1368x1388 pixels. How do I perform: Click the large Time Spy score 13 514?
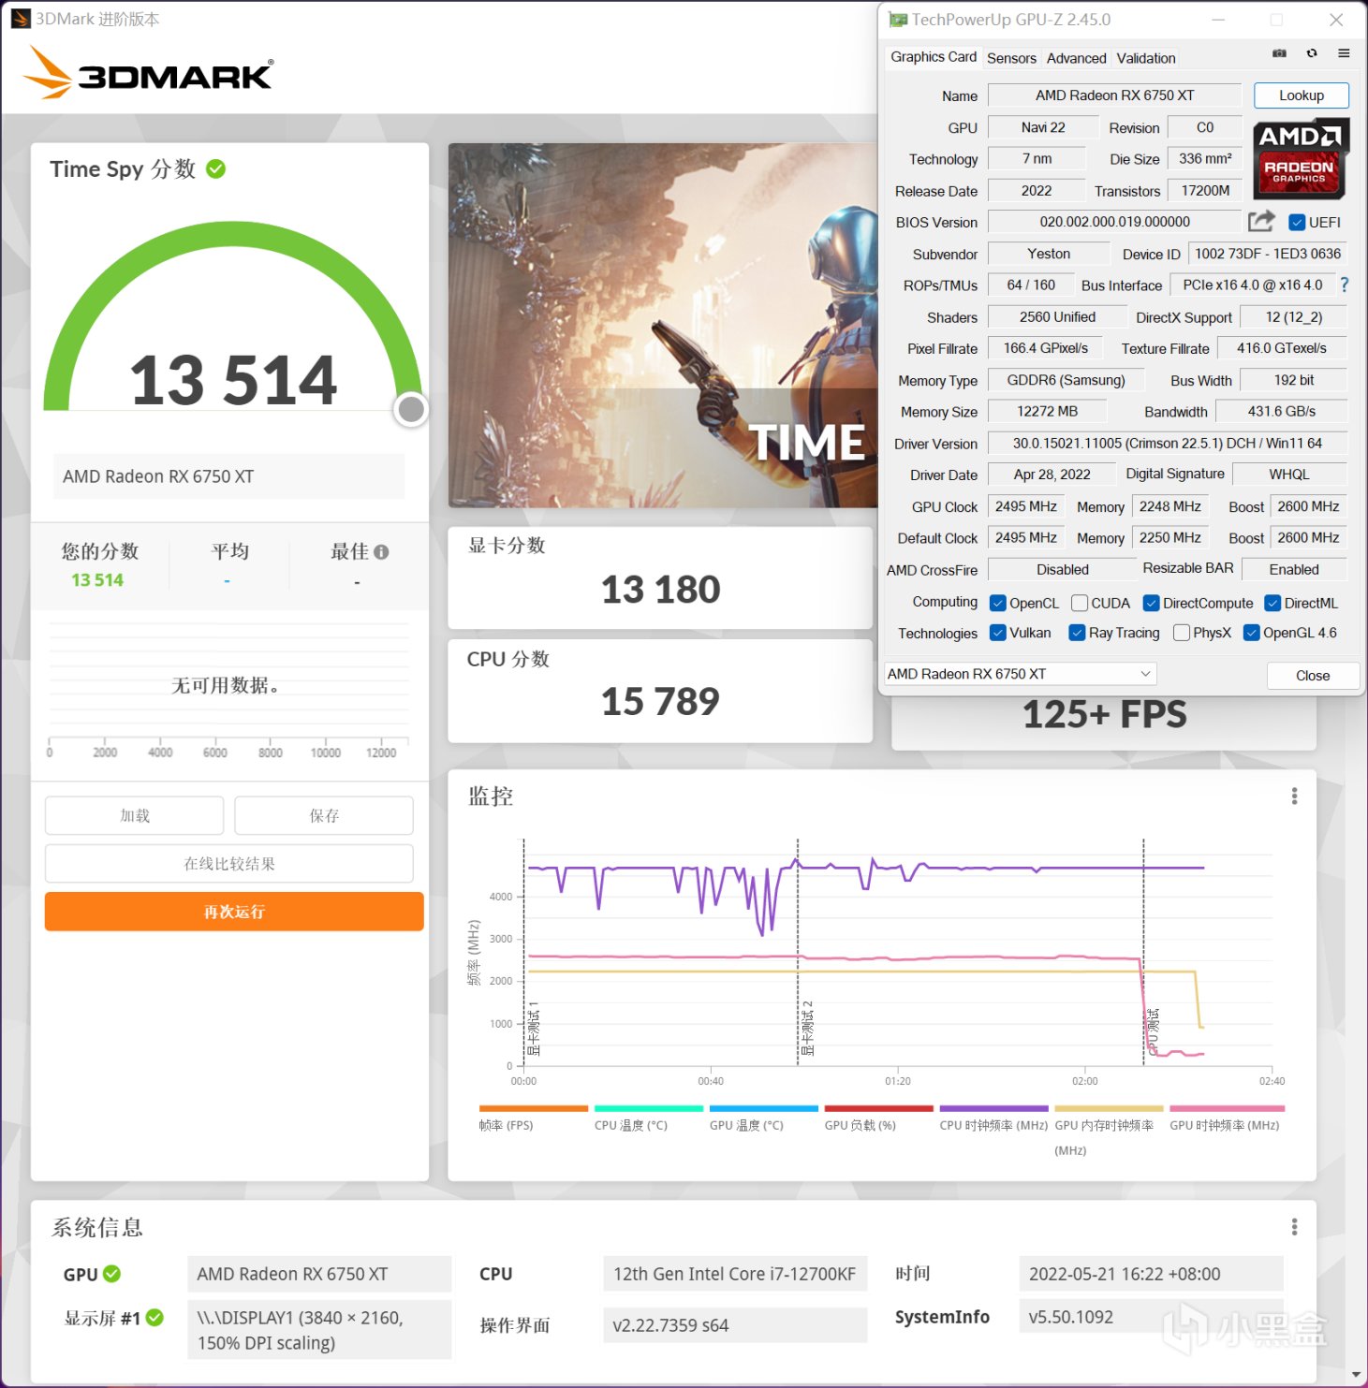pyautogui.click(x=233, y=380)
